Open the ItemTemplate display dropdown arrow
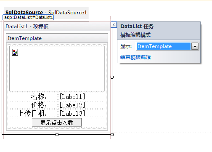 tap(195, 46)
